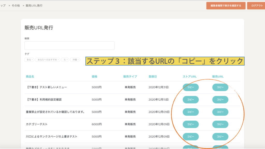This screenshot has height=149, width=265.
Task: Copy sales URL for カテゴリーテスト
Action: pyautogui.click(x=220, y=124)
